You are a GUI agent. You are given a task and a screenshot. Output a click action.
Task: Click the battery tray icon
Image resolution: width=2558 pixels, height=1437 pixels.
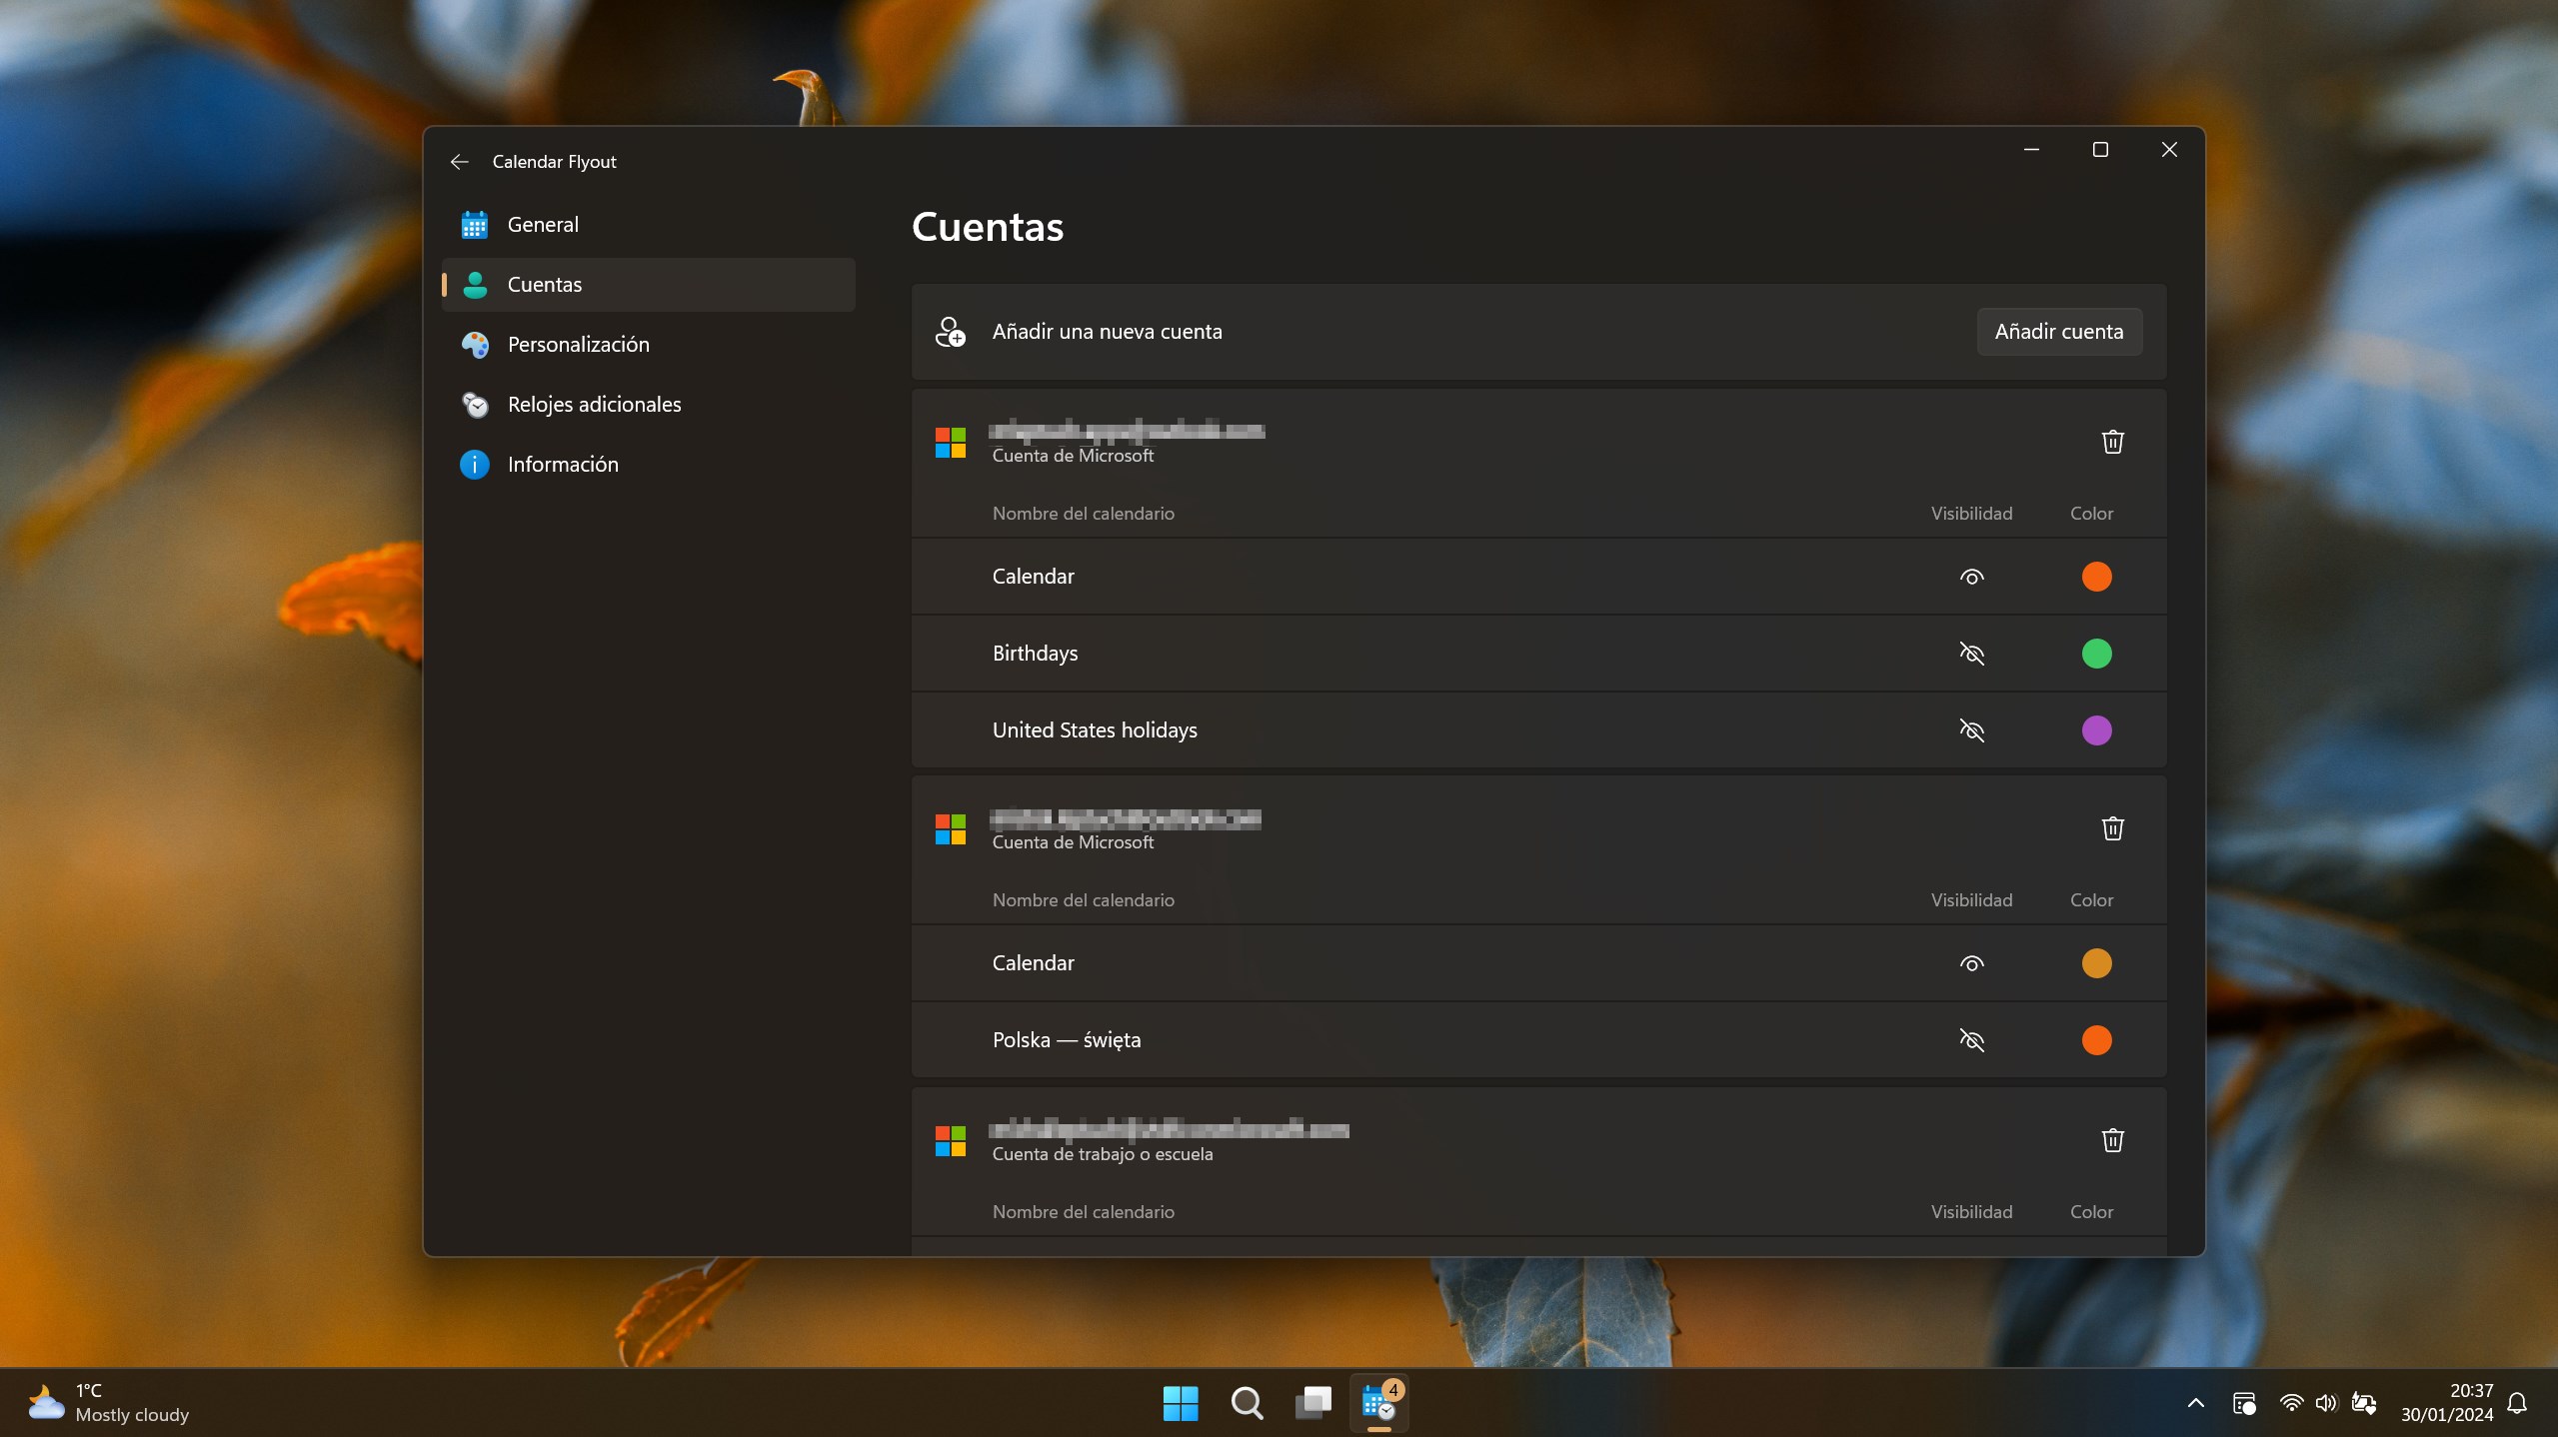coord(2363,1403)
